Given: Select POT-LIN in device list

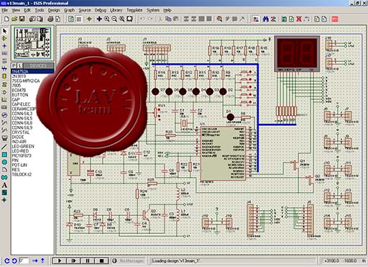Looking at the screenshot, I should click(19, 165).
